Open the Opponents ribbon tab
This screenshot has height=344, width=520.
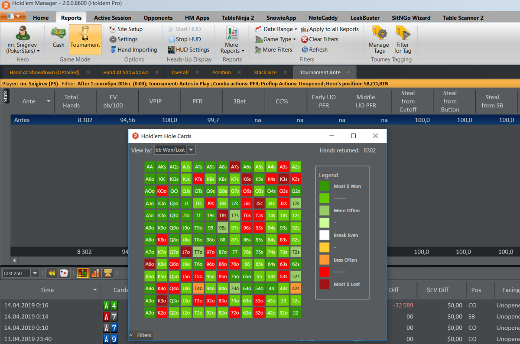click(x=158, y=18)
